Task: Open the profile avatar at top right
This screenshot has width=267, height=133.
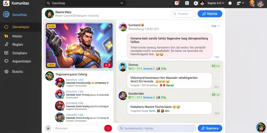Action: tap(260, 3)
